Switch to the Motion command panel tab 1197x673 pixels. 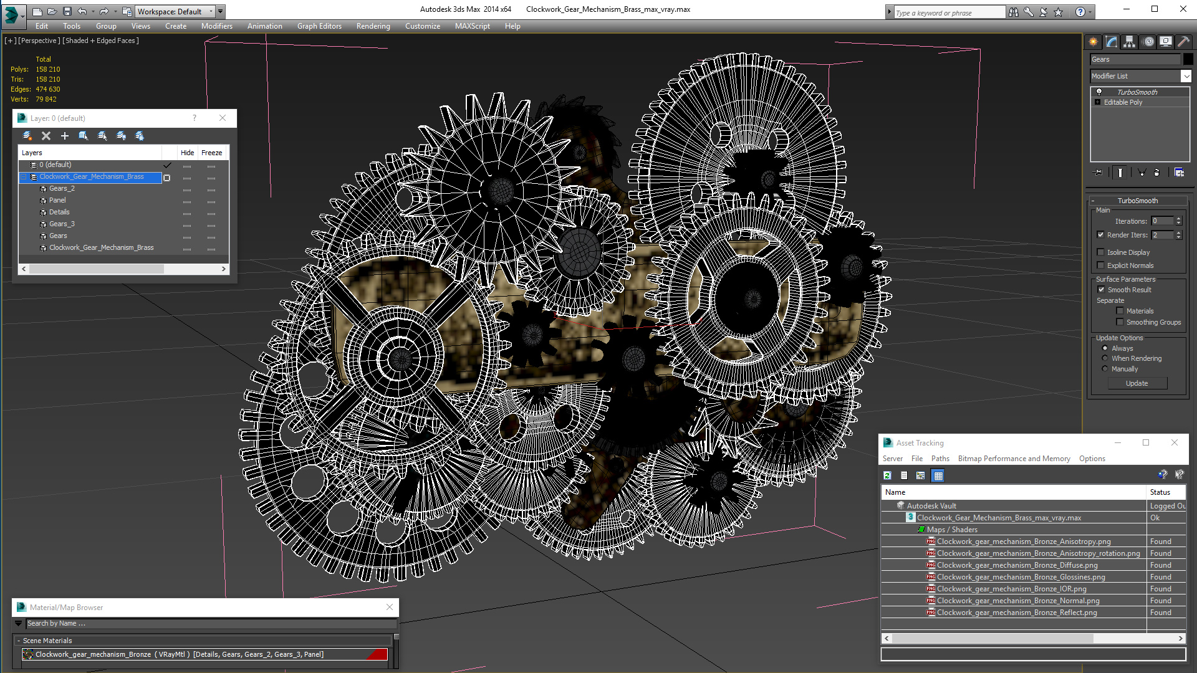tap(1148, 42)
